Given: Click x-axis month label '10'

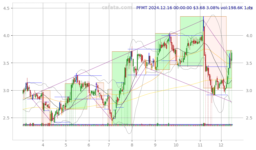Looking at the screenshot, I should click(176, 145).
